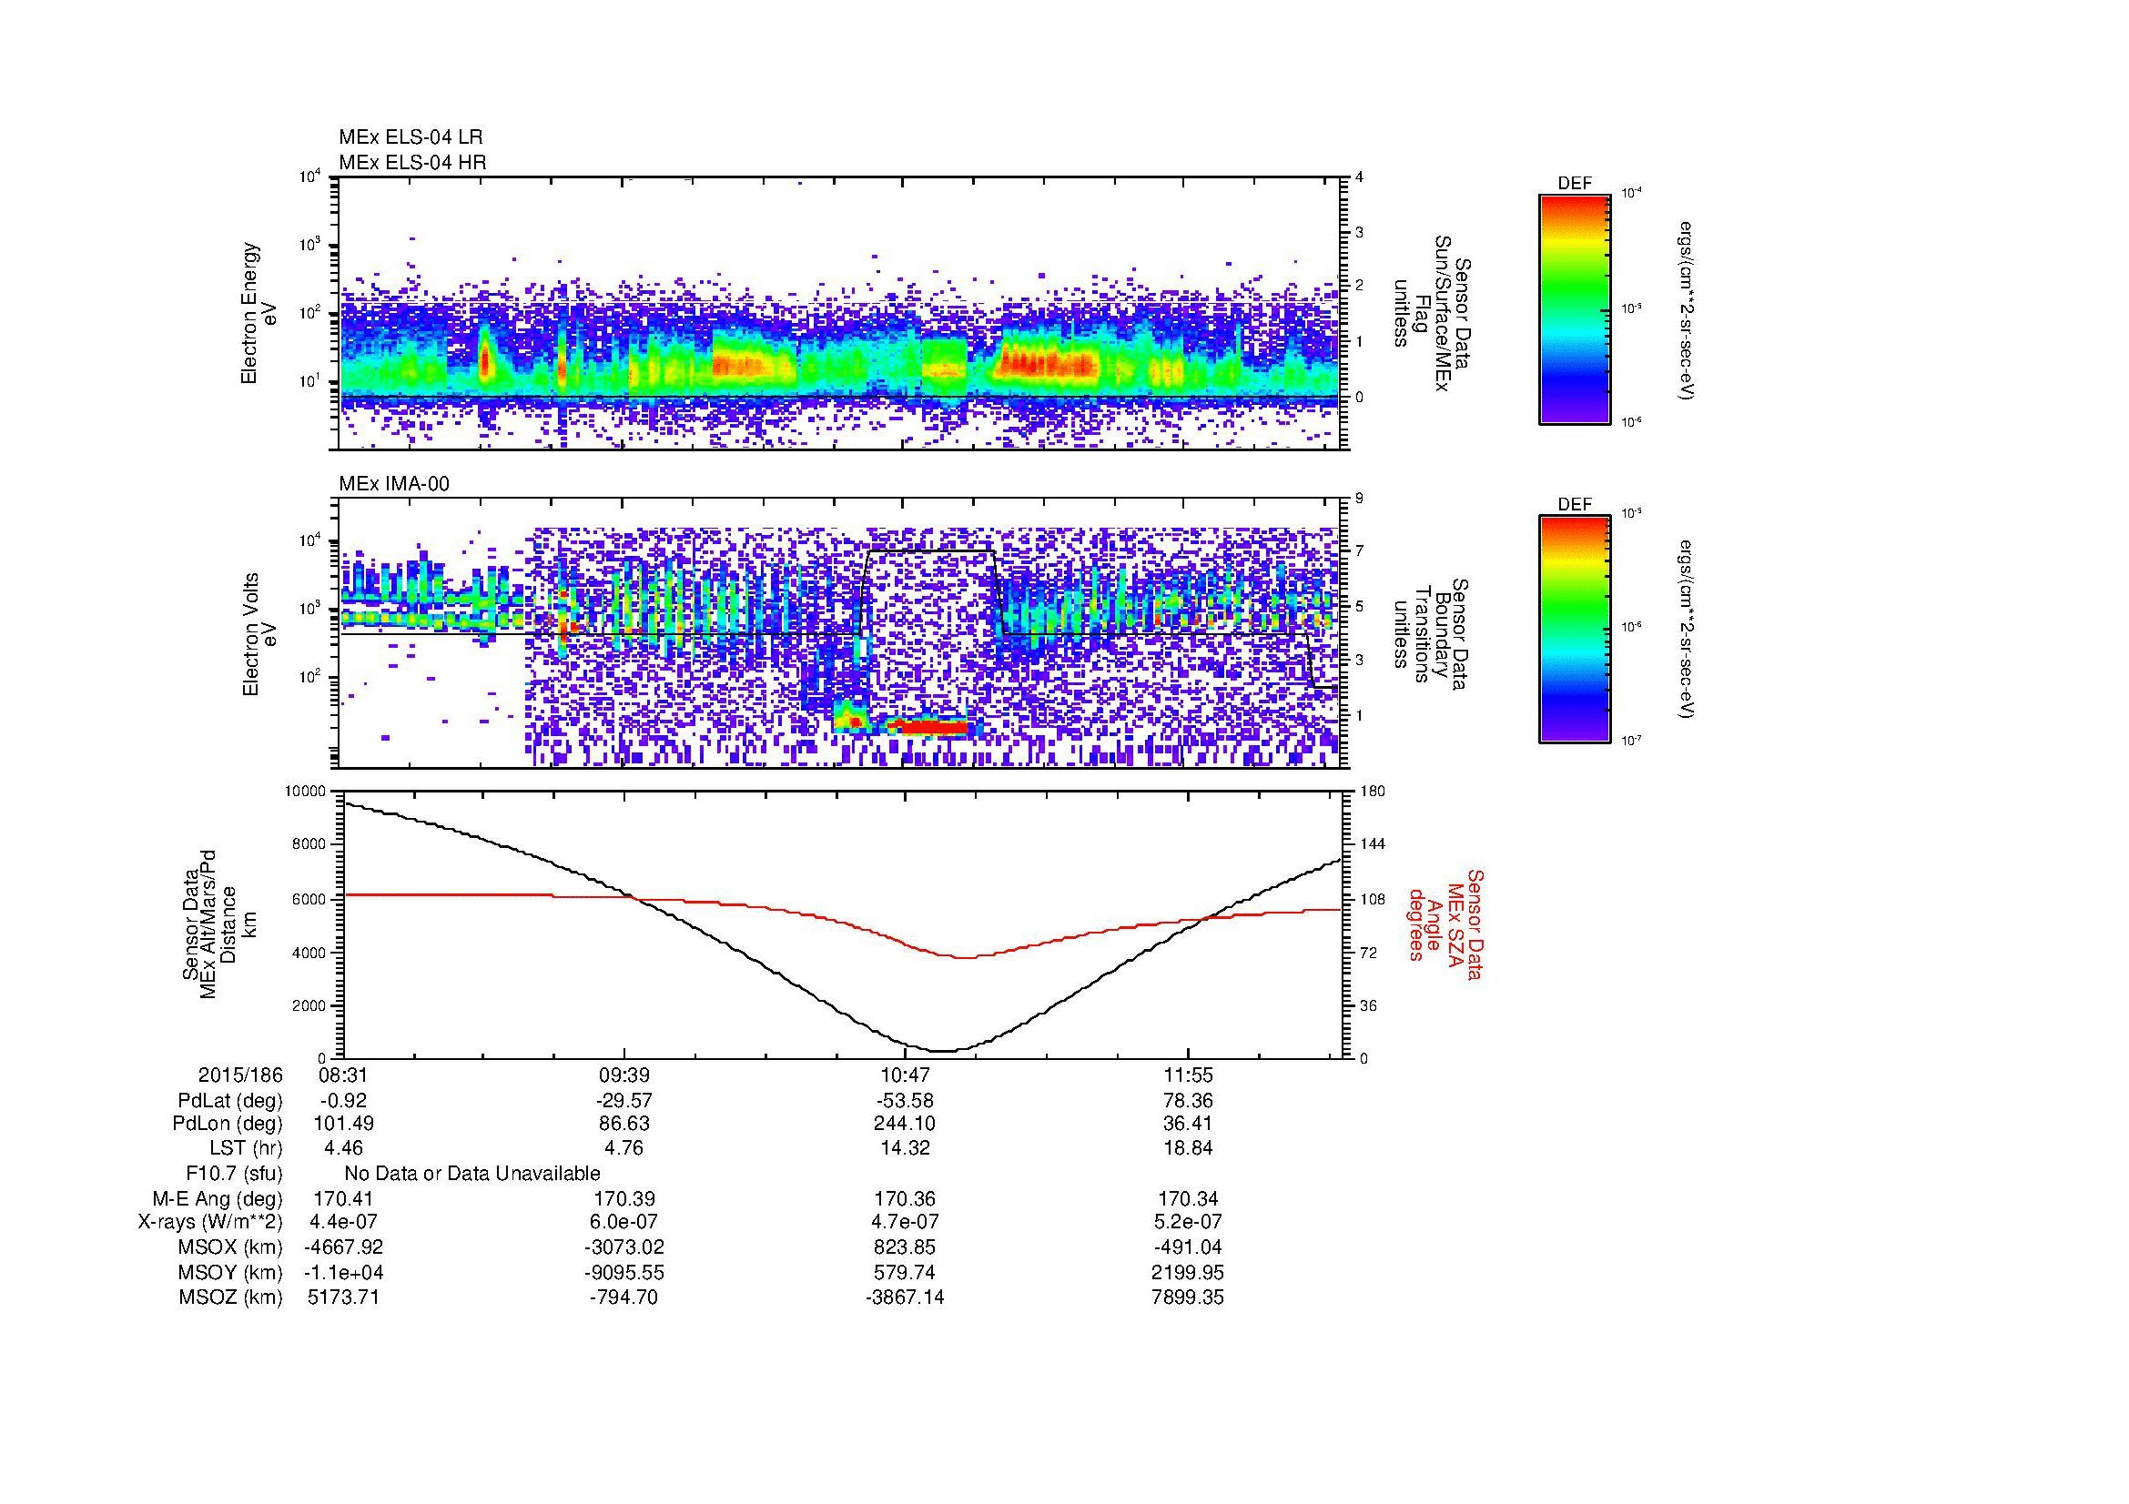Click the 'MSOY (km)' row label
This screenshot has width=2129, height=1504.
point(230,1273)
